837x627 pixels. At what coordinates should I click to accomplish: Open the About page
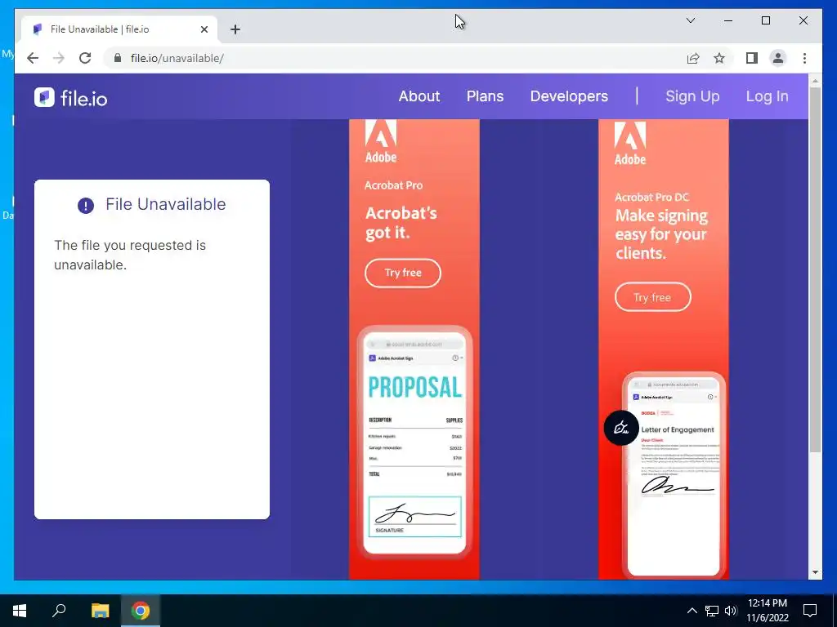(419, 96)
